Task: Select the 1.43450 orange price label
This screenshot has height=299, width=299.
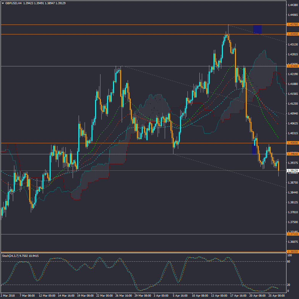Action: coord(292,34)
